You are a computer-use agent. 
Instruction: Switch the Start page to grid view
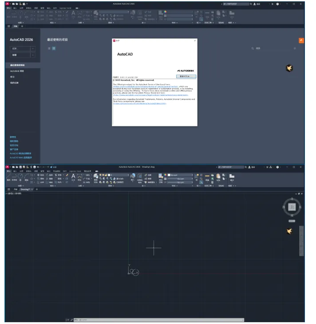pos(54,48)
